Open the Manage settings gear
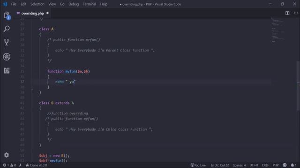This screenshot has height=168, width=300. tap(7, 155)
